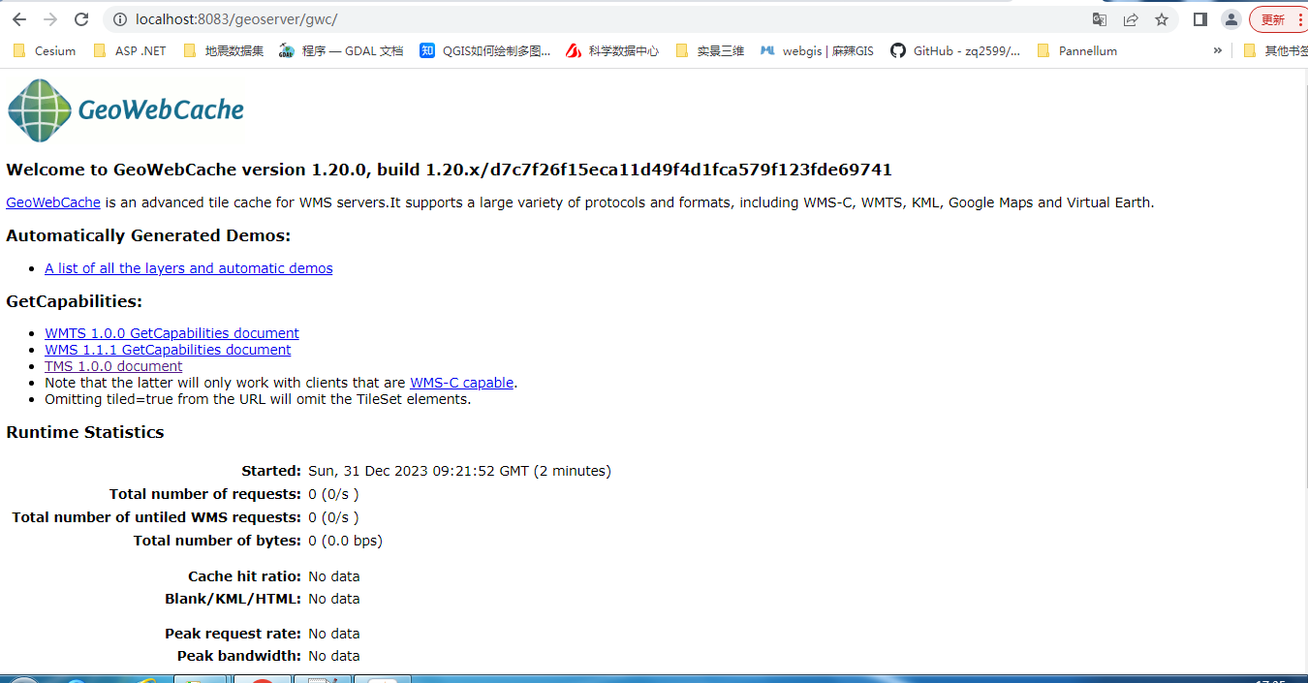Open the 实景三维 bookmark folder
Screen dimensions: 1308x683
click(x=710, y=50)
